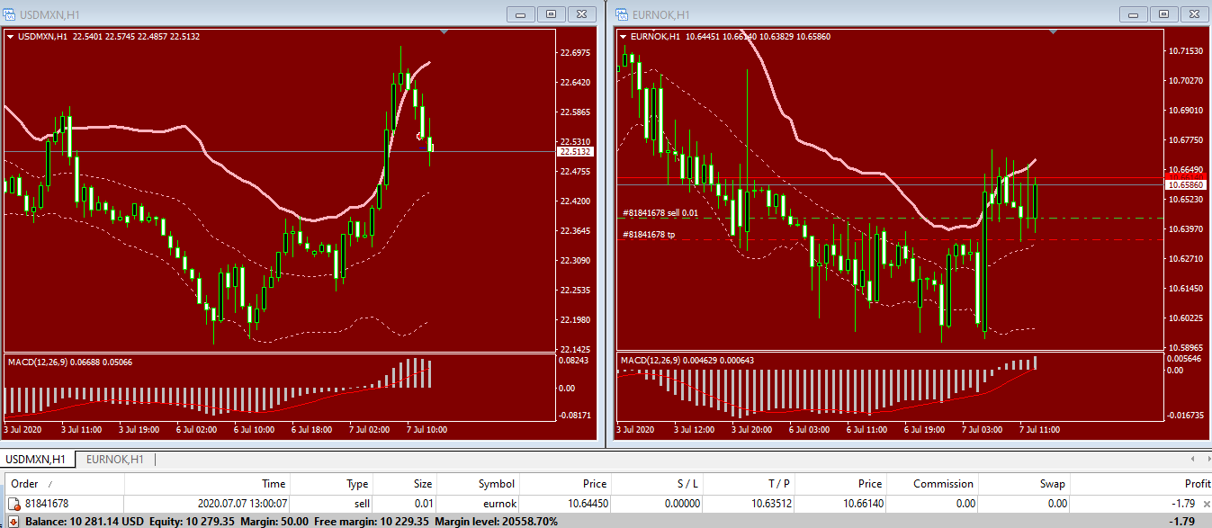Click the sell order icon for 81841678
The width and height of the screenshot is (1212, 528).
(x=14, y=505)
